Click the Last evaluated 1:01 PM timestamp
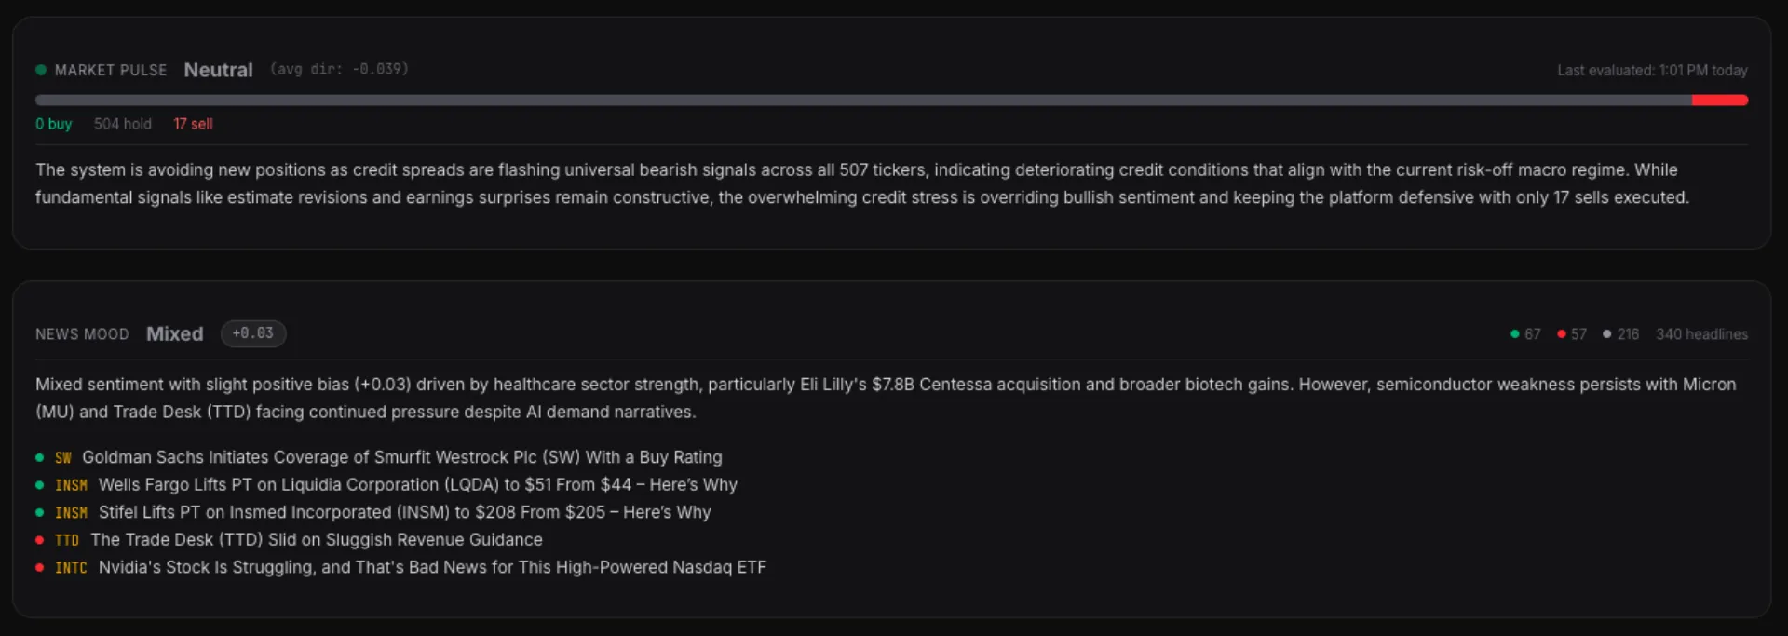Screen dimensions: 1788x636 point(1653,70)
